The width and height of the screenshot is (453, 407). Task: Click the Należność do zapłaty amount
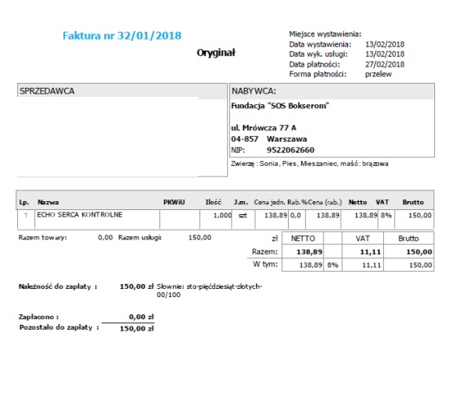tap(137, 287)
